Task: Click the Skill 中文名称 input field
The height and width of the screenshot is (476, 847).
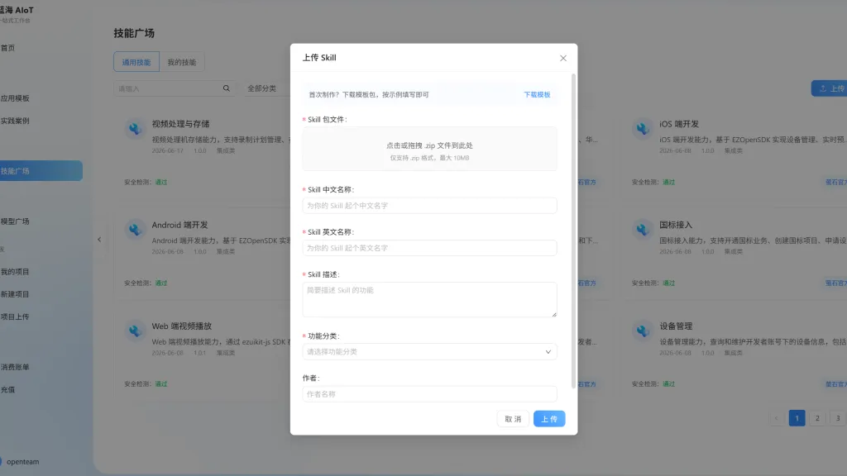Action: (x=429, y=206)
